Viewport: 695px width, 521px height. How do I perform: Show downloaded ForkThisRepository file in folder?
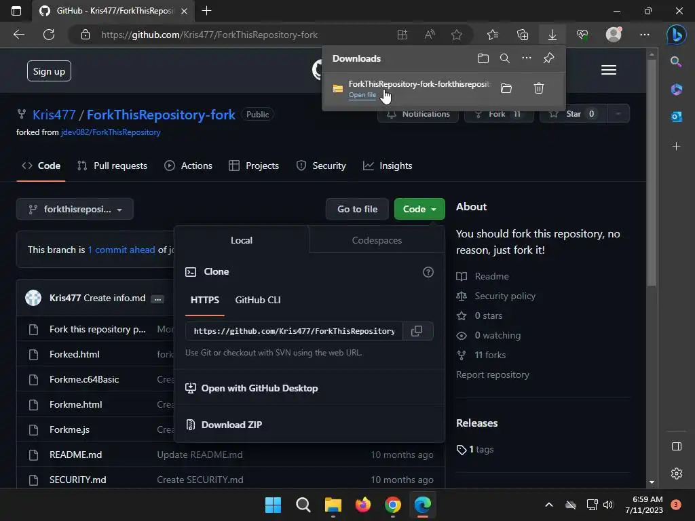tap(506, 88)
